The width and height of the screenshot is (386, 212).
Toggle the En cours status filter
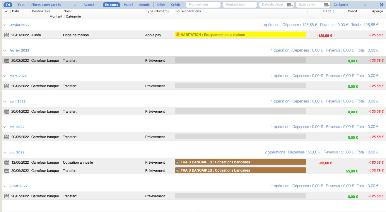tap(112, 5)
